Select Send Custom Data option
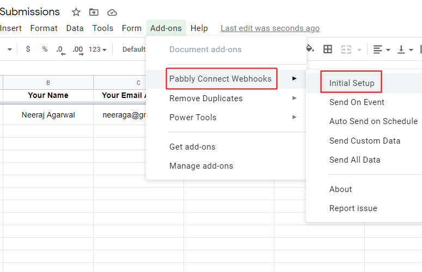422x272 pixels. [x=364, y=141]
